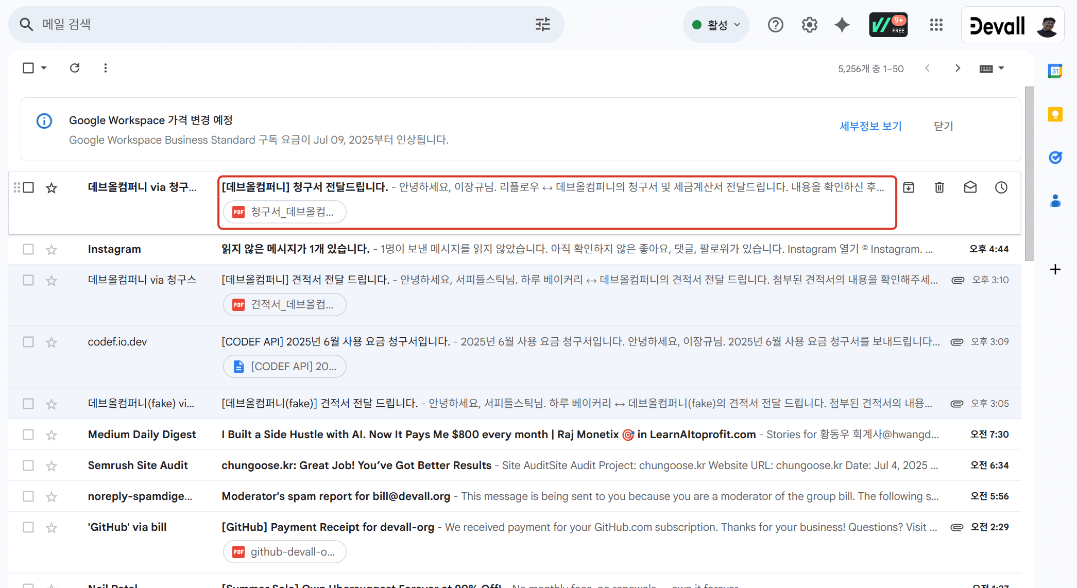
Task: Open the github-devall-o... PDF attachment
Action: pos(284,552)
